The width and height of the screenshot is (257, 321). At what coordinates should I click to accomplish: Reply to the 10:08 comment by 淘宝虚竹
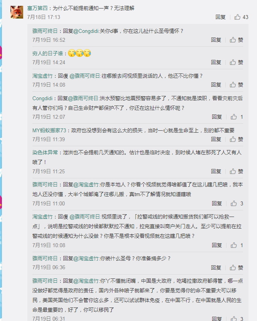tap(217, 245)
